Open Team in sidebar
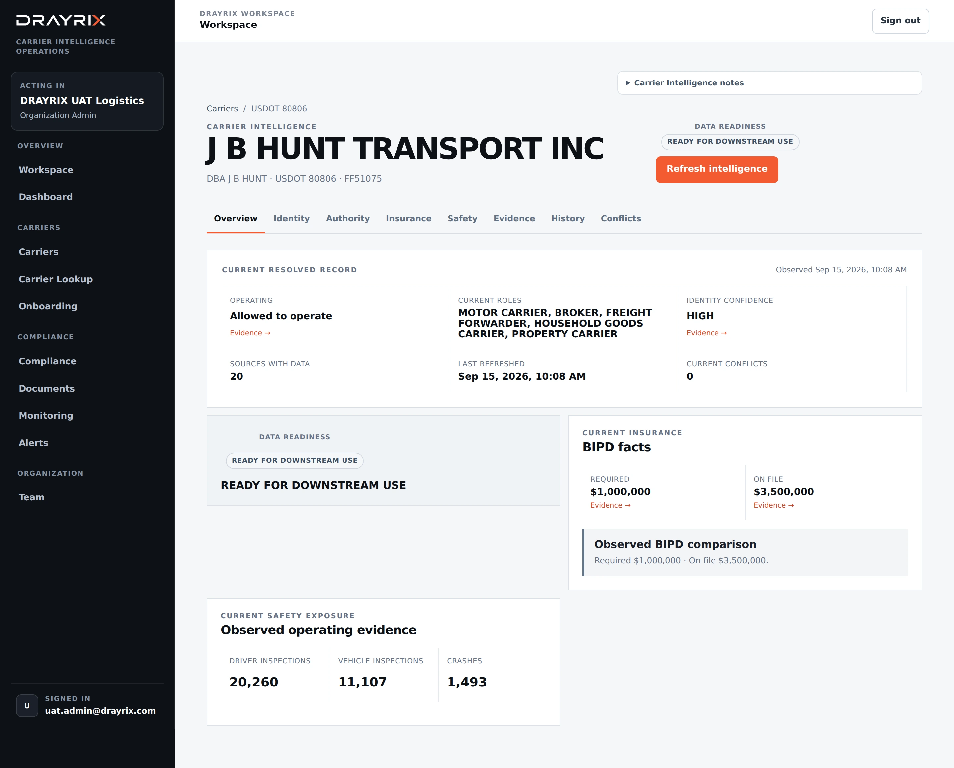The height and width of the screenshot is (768, 954). coord(31,497)
